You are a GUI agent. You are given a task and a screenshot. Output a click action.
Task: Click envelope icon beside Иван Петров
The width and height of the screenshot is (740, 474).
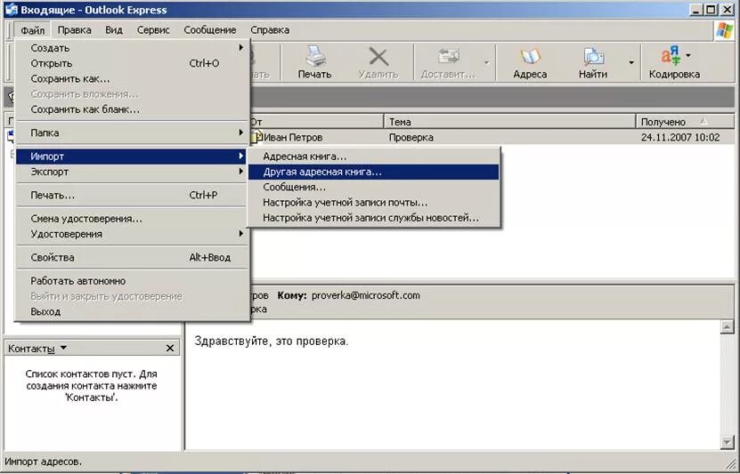[256, 137]
